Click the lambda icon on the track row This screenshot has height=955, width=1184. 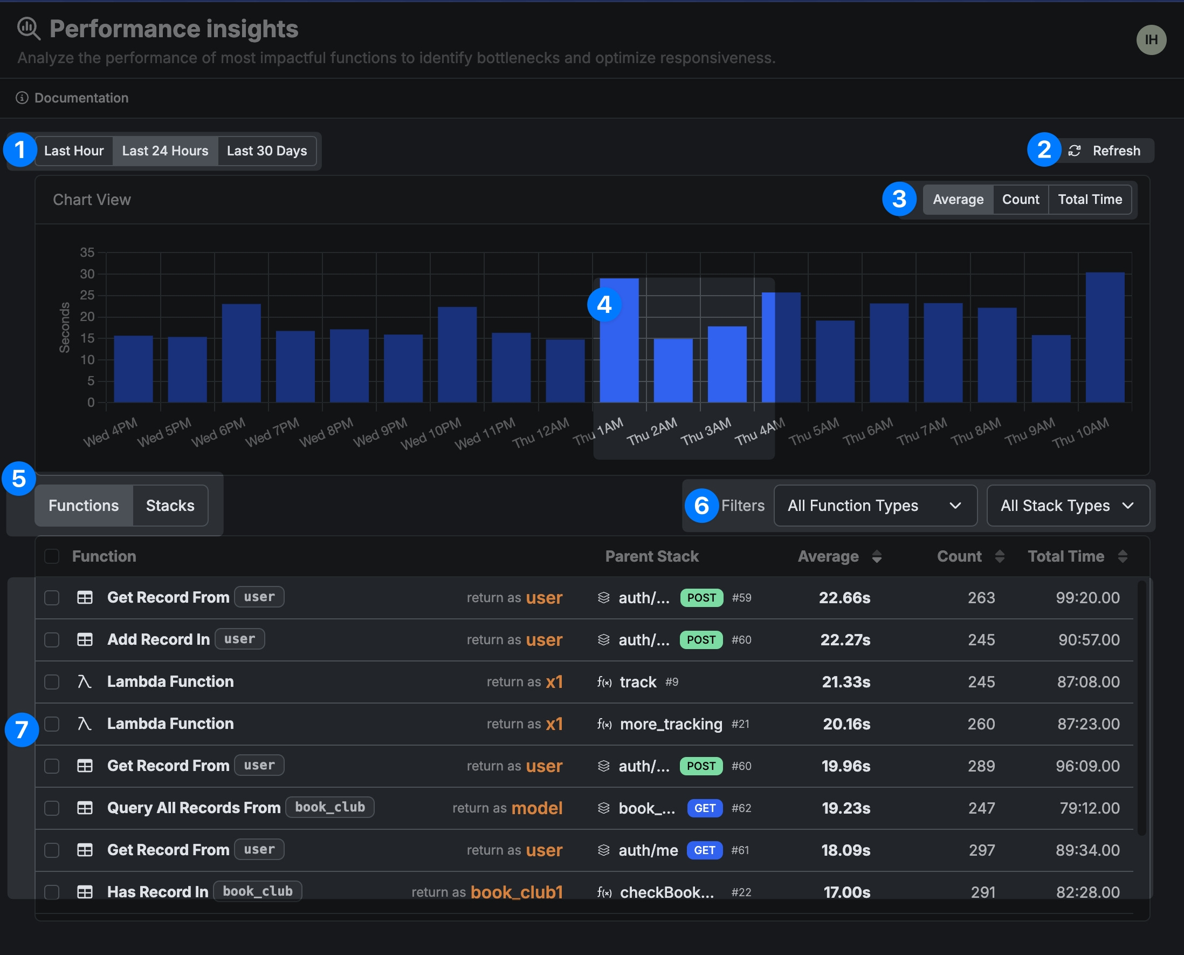pos(84,681)
